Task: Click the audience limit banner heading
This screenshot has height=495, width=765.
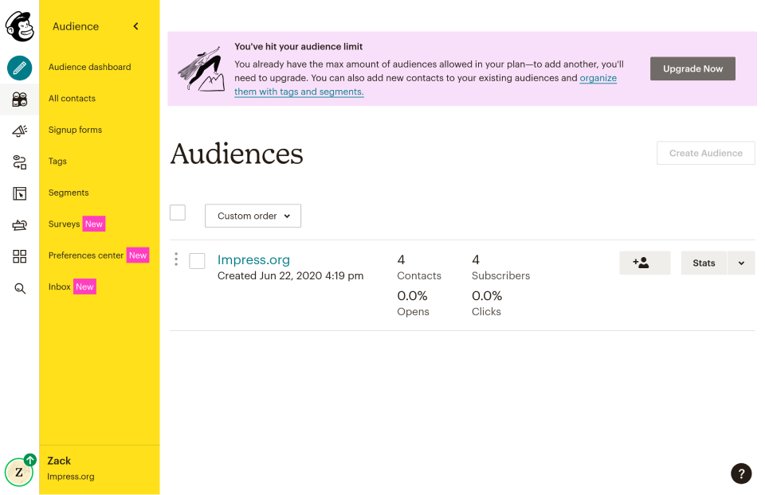Action: [299, 47]
